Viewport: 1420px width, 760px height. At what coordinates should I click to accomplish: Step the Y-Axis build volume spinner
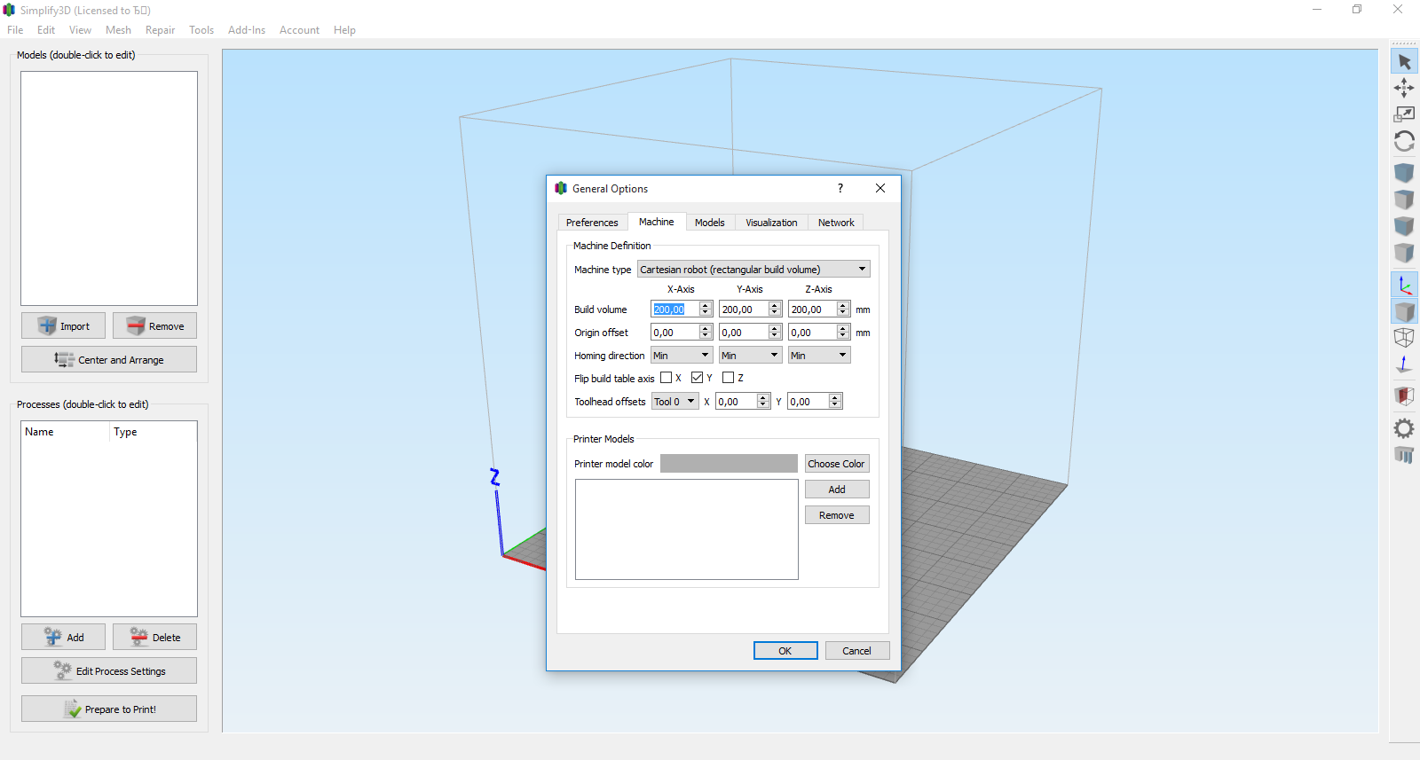pos(775,309)
